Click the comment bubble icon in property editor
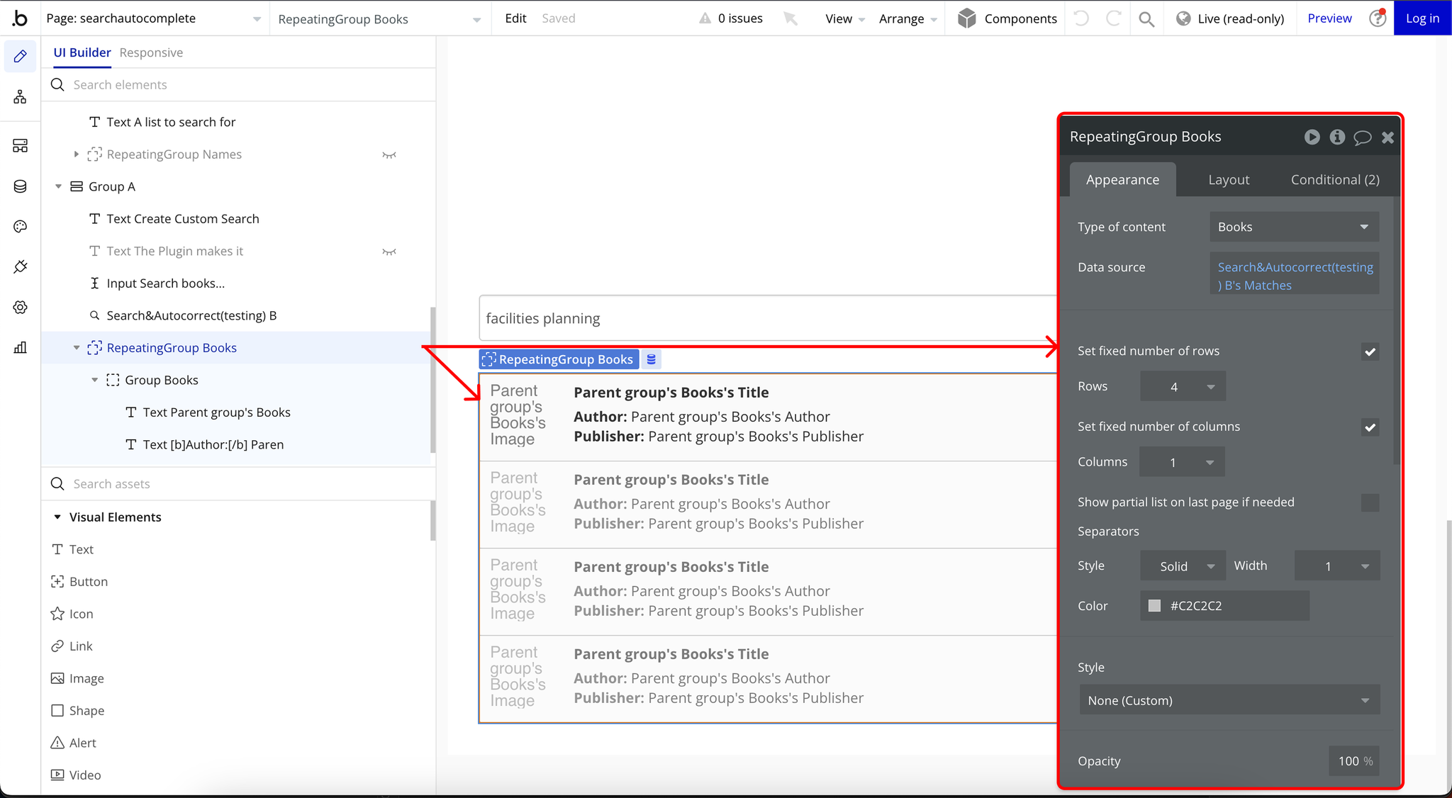1452x798 pixels. [1362, 137]
